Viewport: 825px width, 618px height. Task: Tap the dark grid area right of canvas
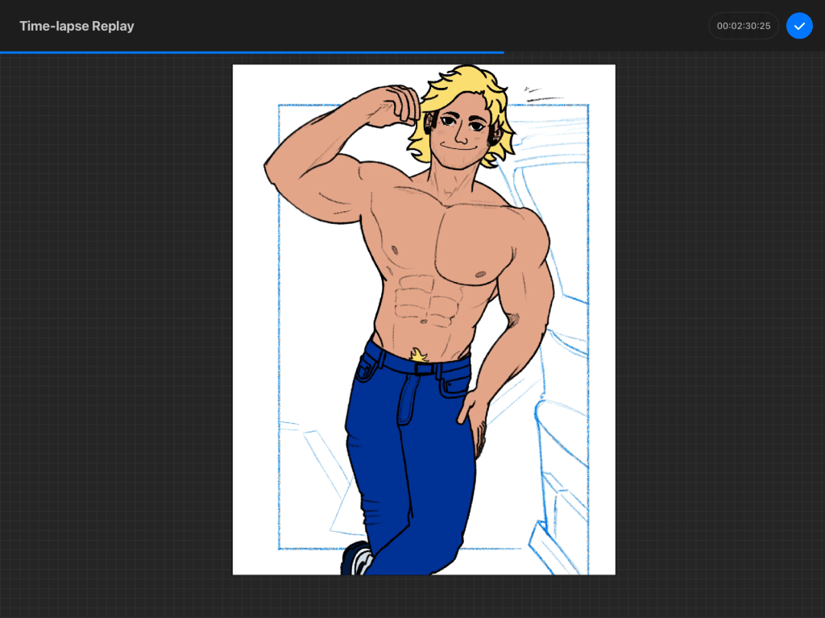(717, 322)
